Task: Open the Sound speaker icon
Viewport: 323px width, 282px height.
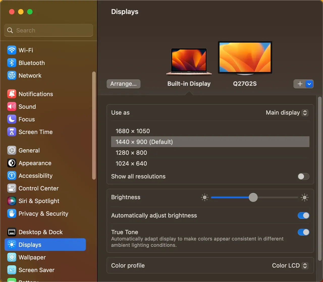Action: click(x=12, y=106)
